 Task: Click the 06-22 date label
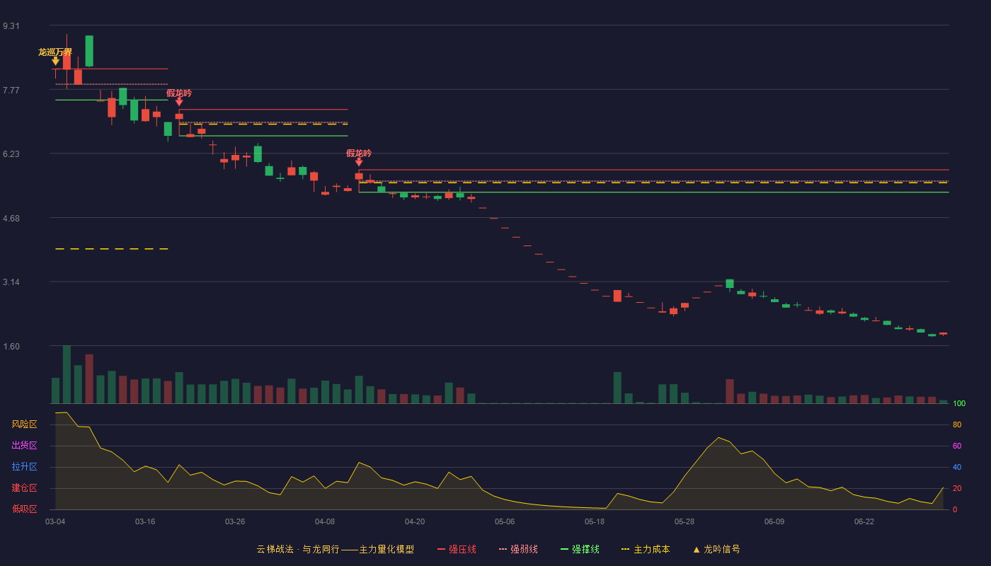(x=864, y=521)
